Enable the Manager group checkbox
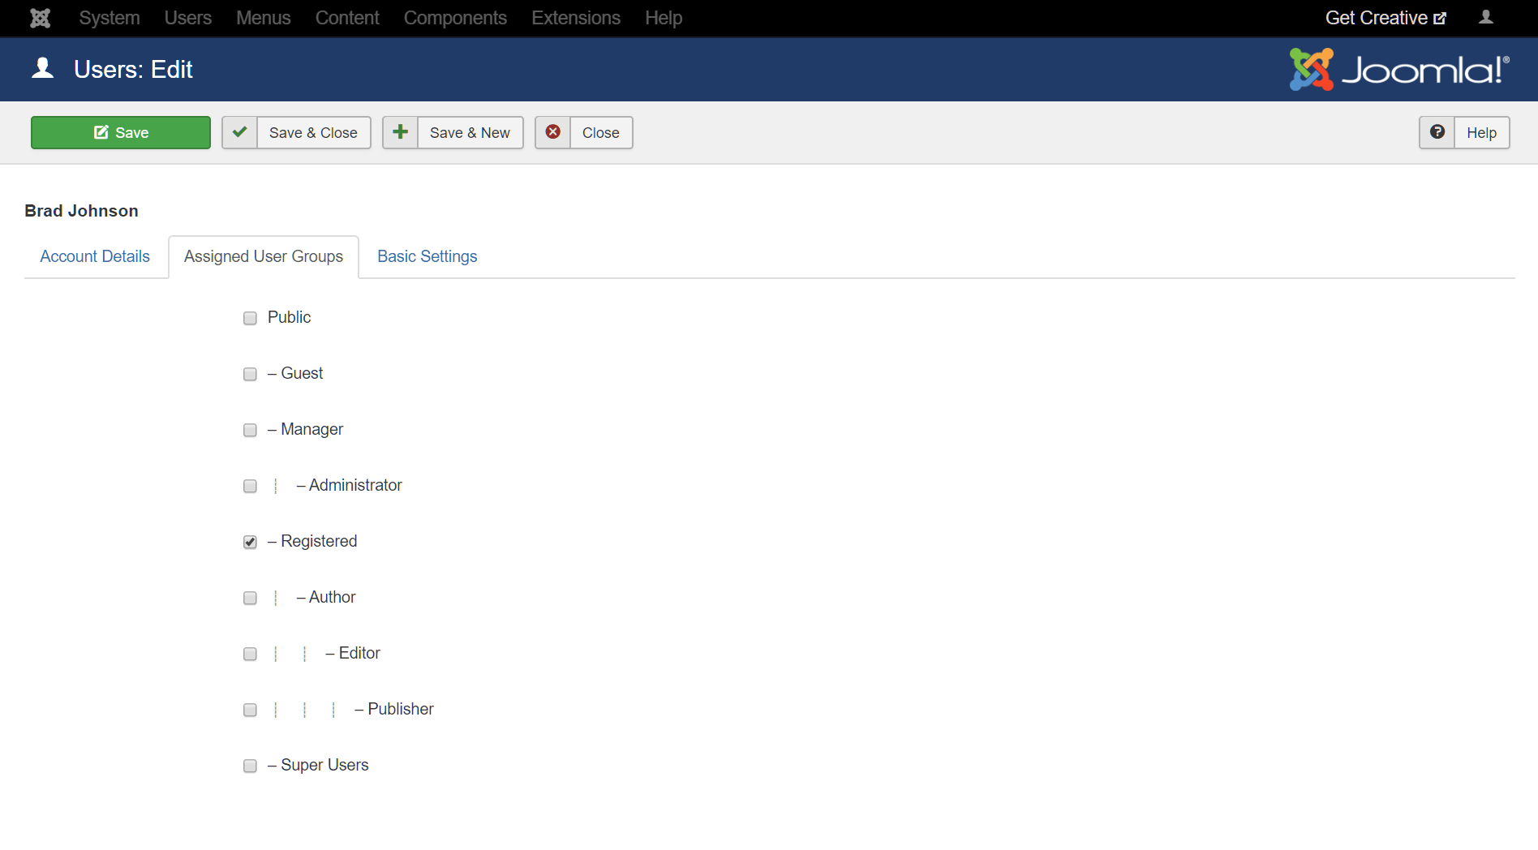The width and height of the screenshot is (1538, 850). 250,430
